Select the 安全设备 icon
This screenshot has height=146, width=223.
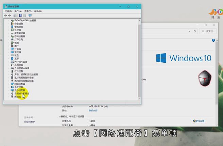[x=12, y=24]
